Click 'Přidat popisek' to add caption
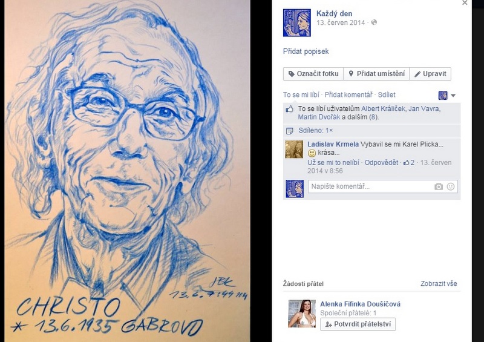 [x=306, y=51]
